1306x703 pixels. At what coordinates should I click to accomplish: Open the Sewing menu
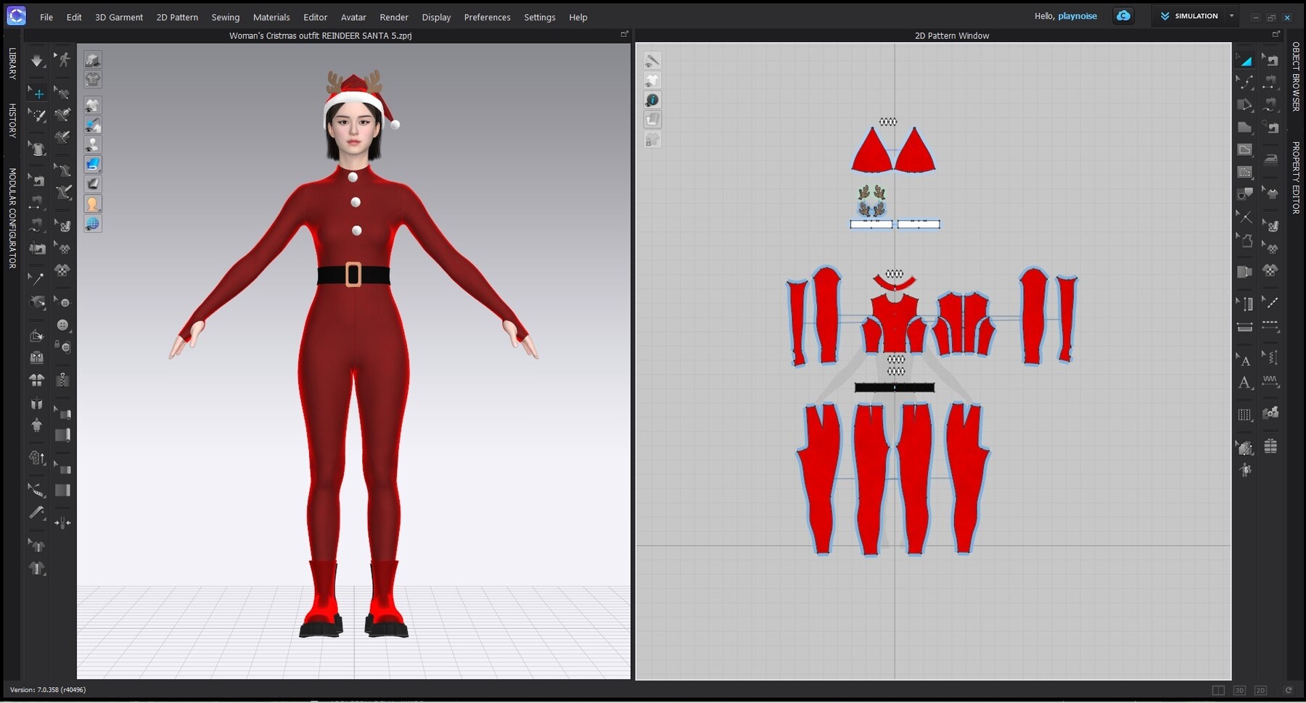(x=225, y=17)
